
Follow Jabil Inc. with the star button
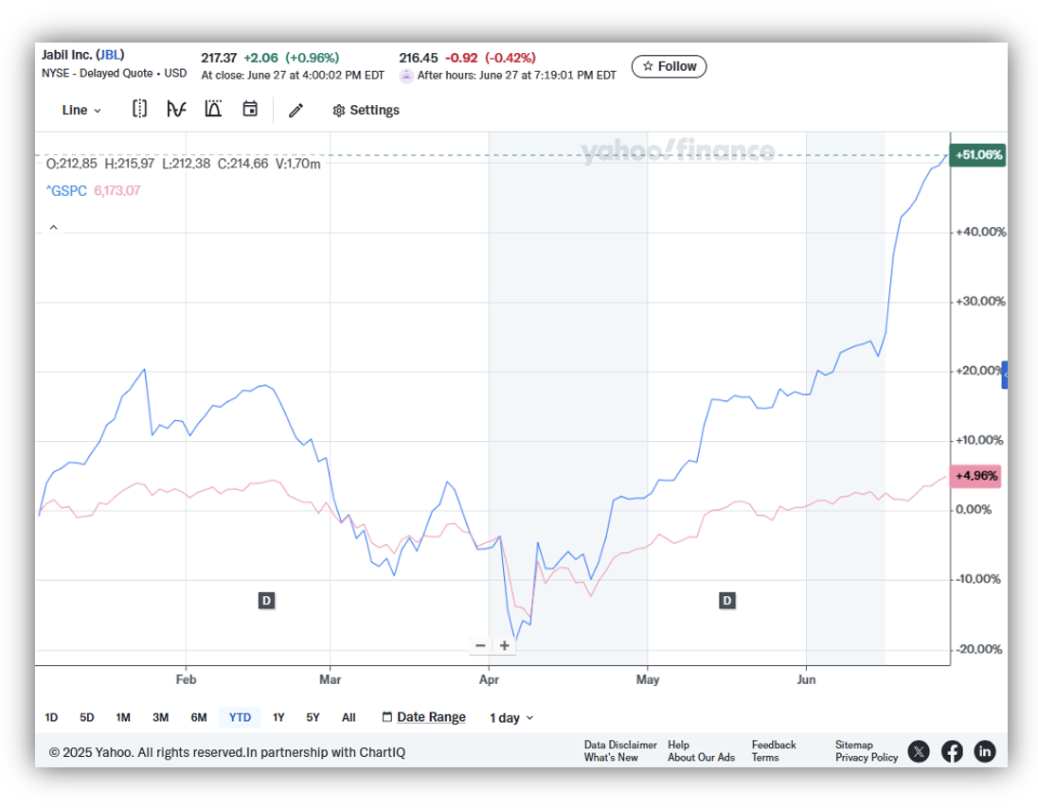pyautogui.click(x=669, y=66)
